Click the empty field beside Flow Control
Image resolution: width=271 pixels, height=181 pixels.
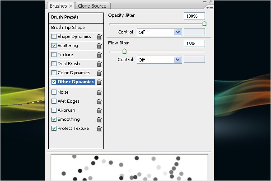tap(194, 59)
